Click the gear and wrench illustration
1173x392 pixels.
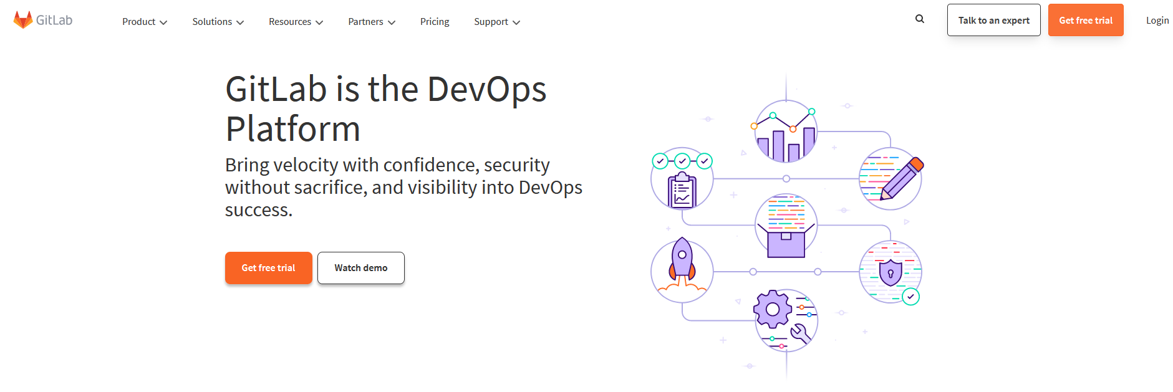(x=786, y=320)
